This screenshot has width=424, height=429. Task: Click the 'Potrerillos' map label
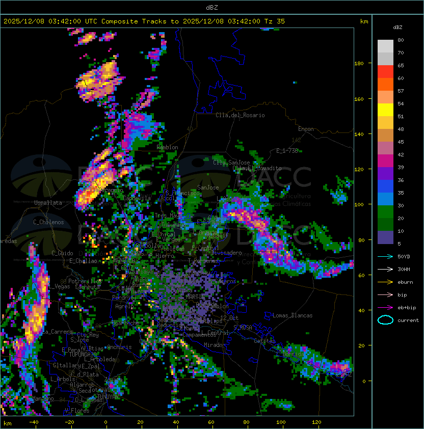(x=85, y=281)
